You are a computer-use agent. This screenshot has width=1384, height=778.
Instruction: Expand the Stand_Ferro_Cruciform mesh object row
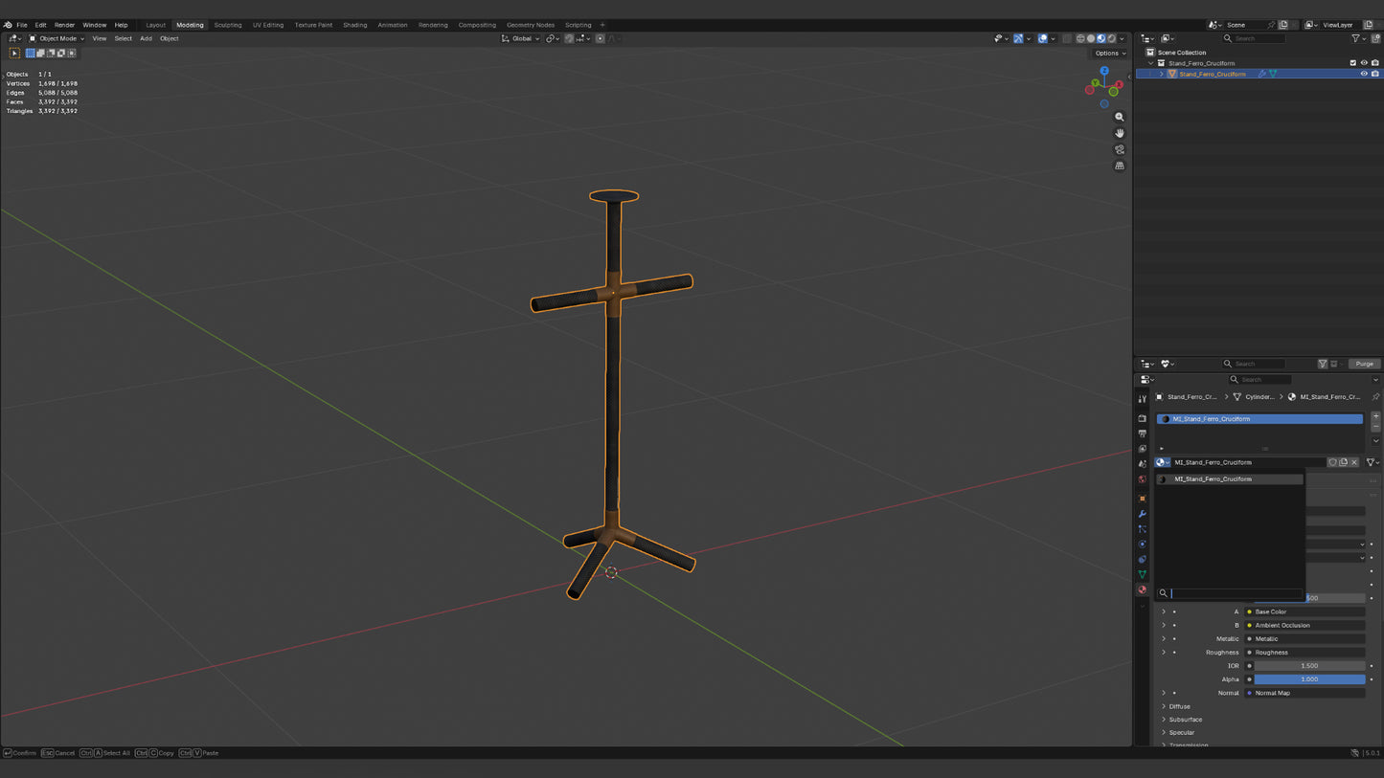point(1162,74)
